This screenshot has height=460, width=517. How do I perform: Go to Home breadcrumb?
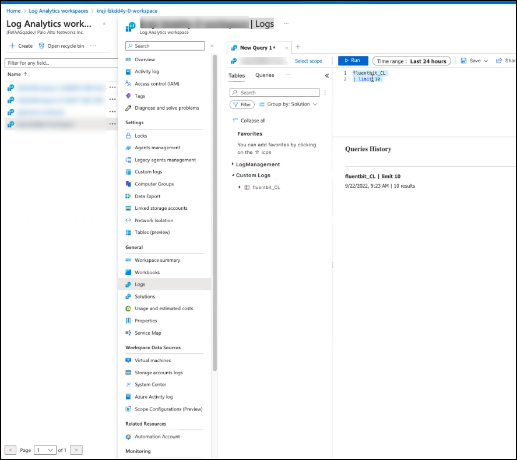(13, 11)
